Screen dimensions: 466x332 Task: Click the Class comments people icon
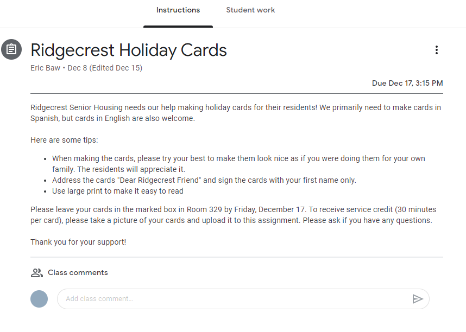pyautogui.click(x=36, y=273)
